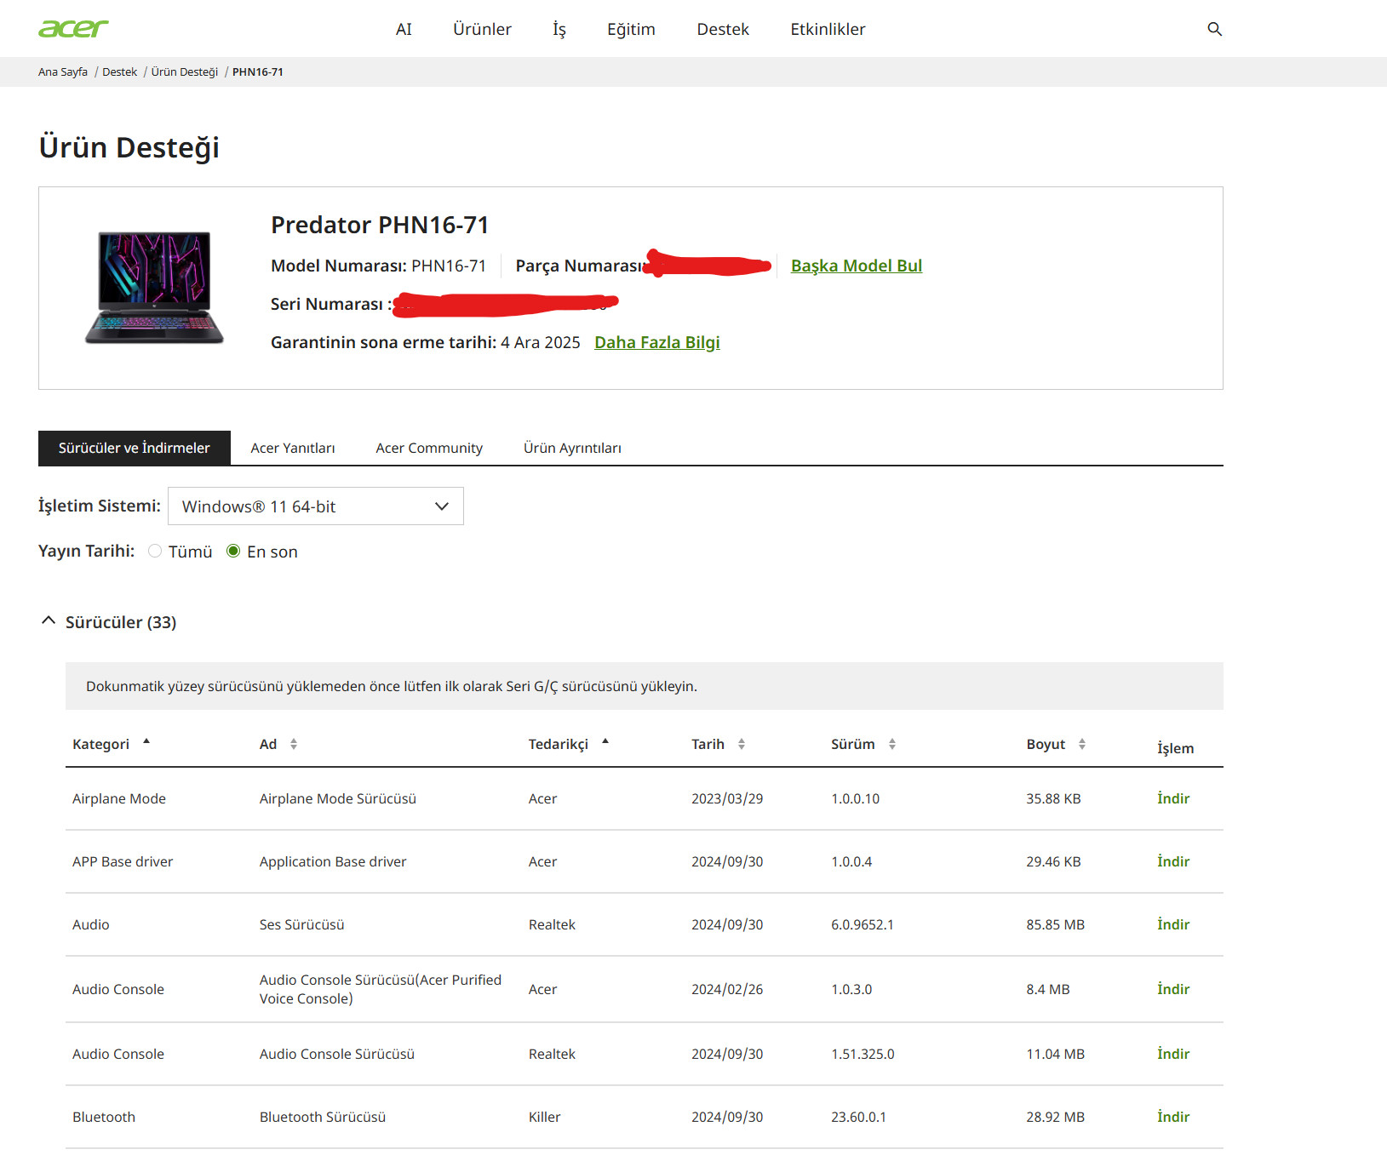Click the Boyut column header
Viewport: 1387px width, 1155px height.
(x=1046, y=744)
